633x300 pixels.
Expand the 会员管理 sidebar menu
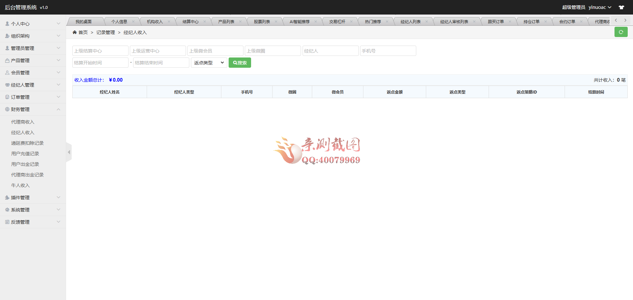pos(33,73)
